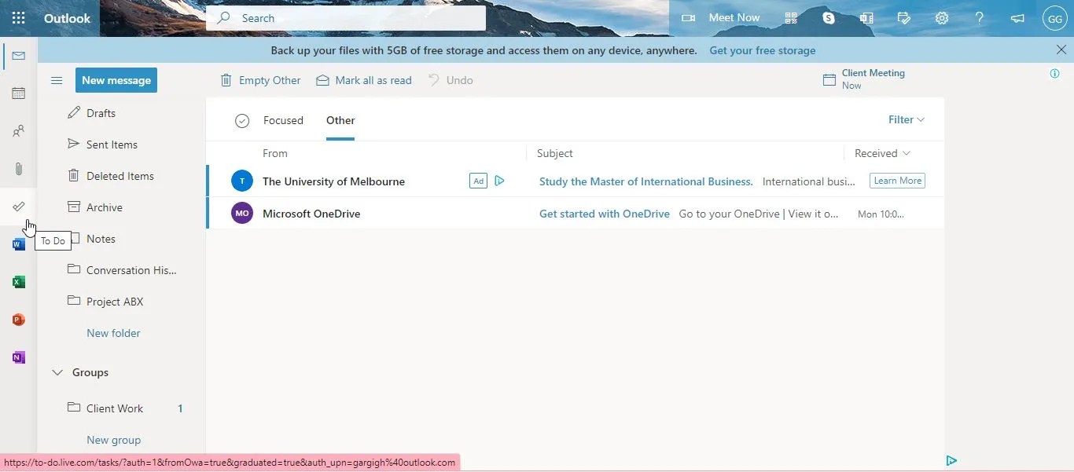Click the New message button
1074x472 pixels.
coord(116,80)
